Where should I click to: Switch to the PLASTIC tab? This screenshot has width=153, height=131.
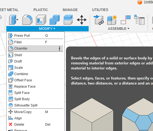point(41,10)
